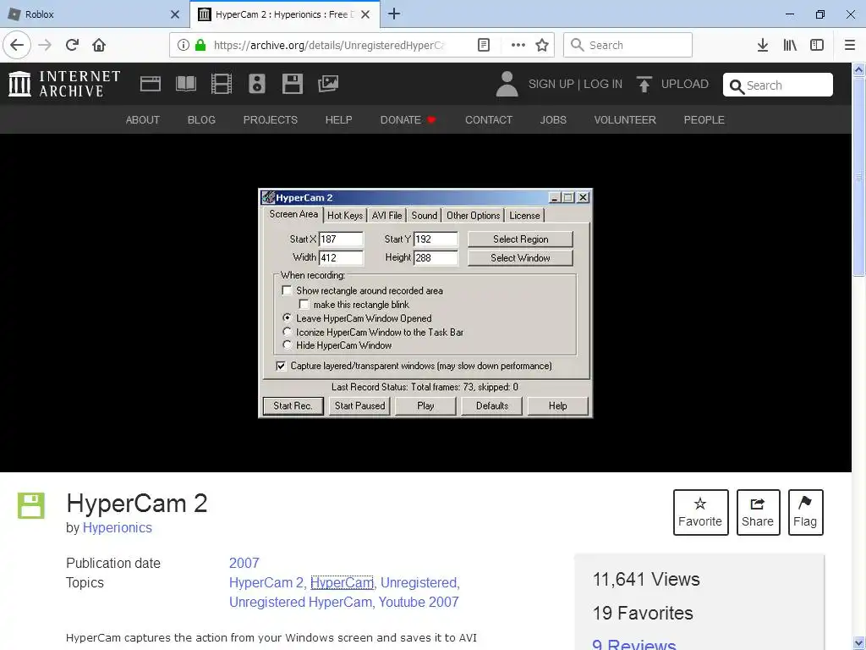Open the Internet Archive texts book icon

[x=185, y=84]
